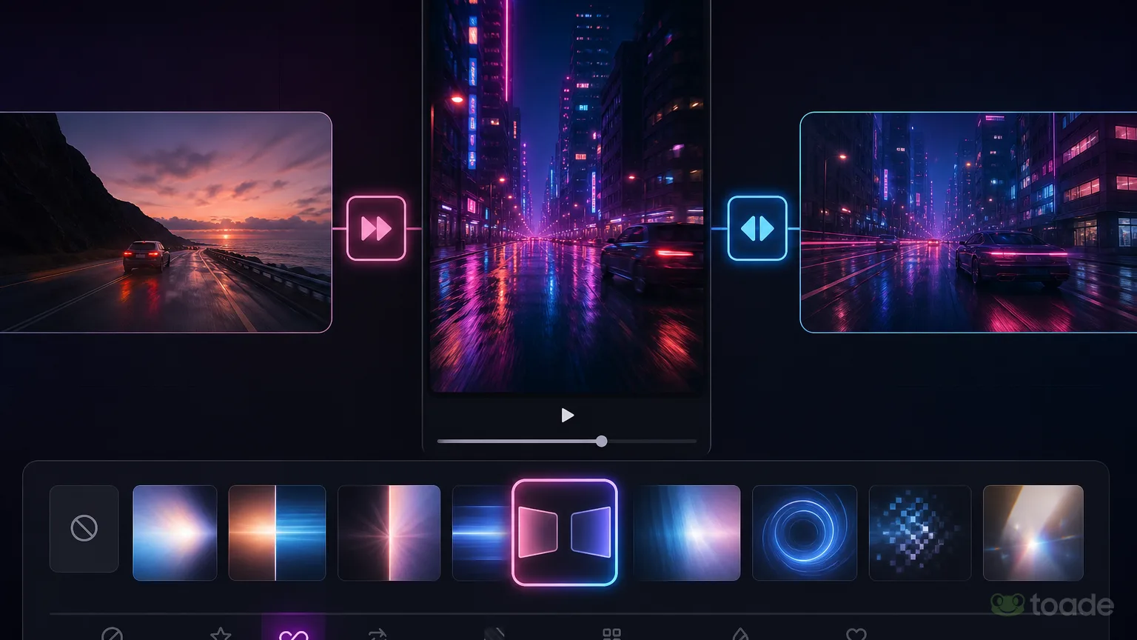Screen dimensions: 1137x640
Task: Select the droplet category icon in bottom bar
Action: (x=740, y=634)
